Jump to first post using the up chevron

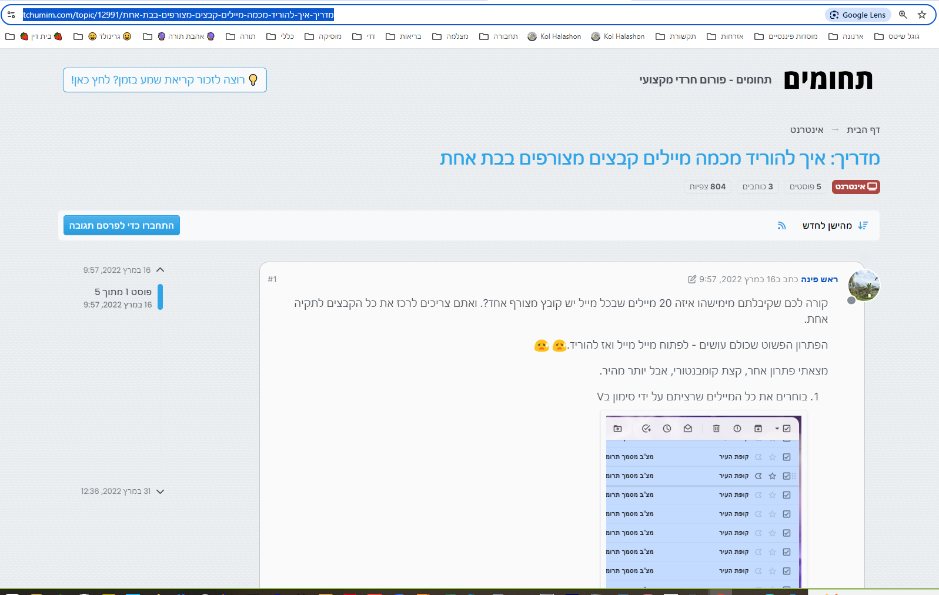point(161,270)
